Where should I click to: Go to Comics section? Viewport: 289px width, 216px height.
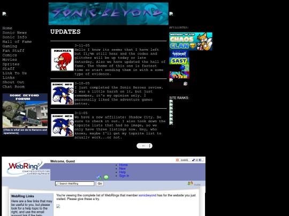pyautogui.click(x=10, y=55)
